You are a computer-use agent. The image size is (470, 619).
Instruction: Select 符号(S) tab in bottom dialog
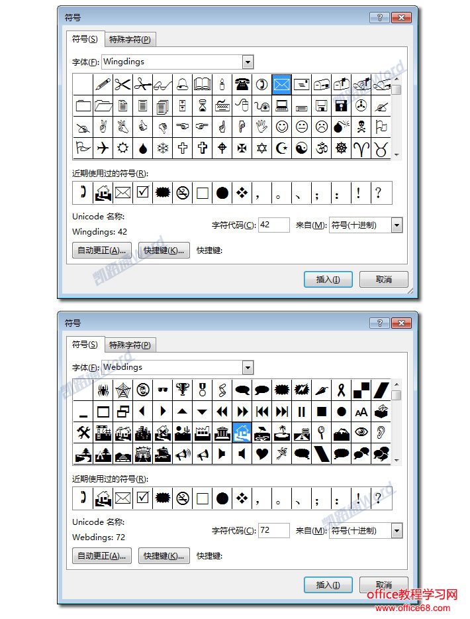coord(85,344)
